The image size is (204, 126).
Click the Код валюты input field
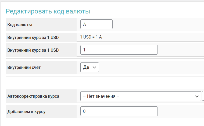click(96, 24)
